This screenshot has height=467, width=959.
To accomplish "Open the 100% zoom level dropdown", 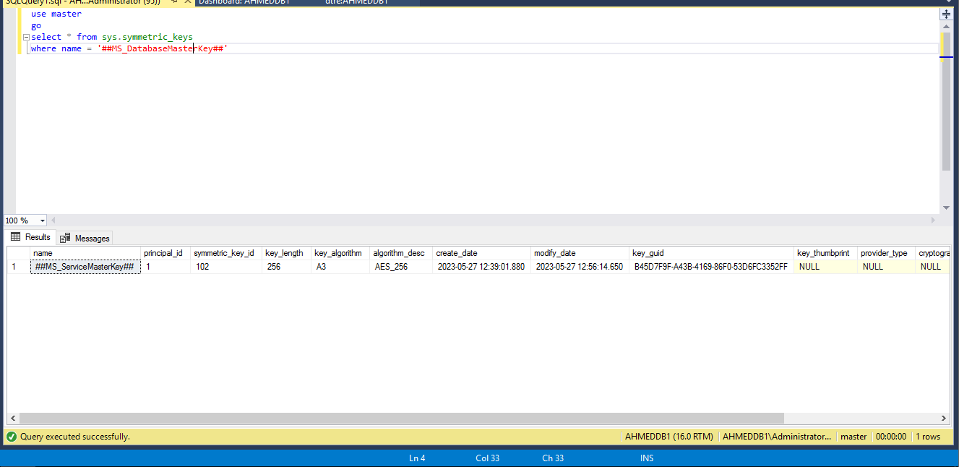I will point(25,220).
